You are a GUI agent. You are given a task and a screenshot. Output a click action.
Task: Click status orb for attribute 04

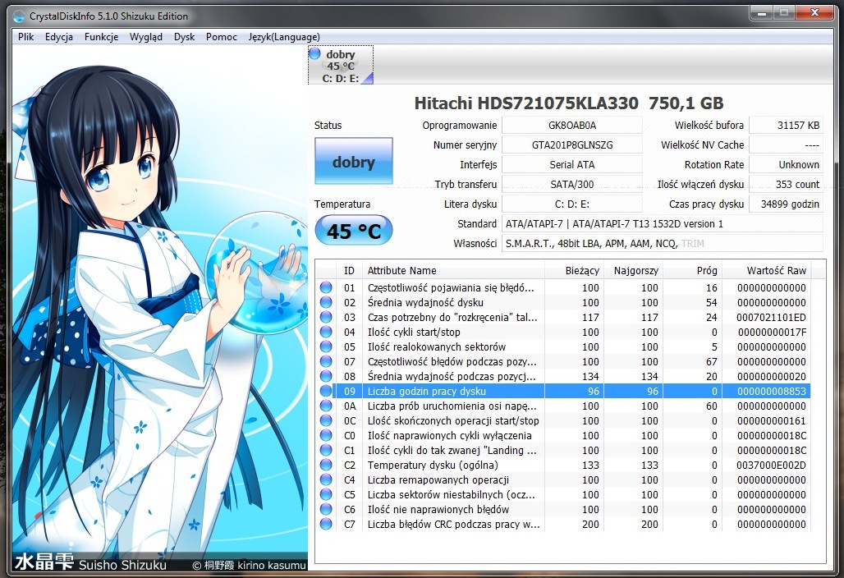point(326,332)
